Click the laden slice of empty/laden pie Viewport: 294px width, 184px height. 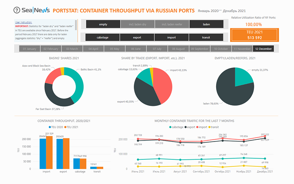click(231, 92)
